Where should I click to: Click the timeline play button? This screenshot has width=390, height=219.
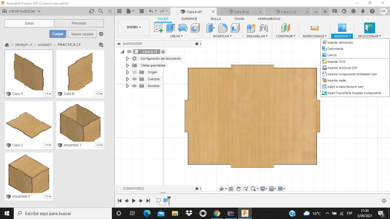click(134, 201)
